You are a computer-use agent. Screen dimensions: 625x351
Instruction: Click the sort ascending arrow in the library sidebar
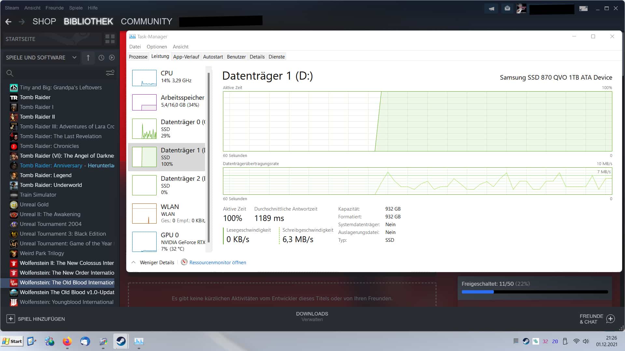88,58
